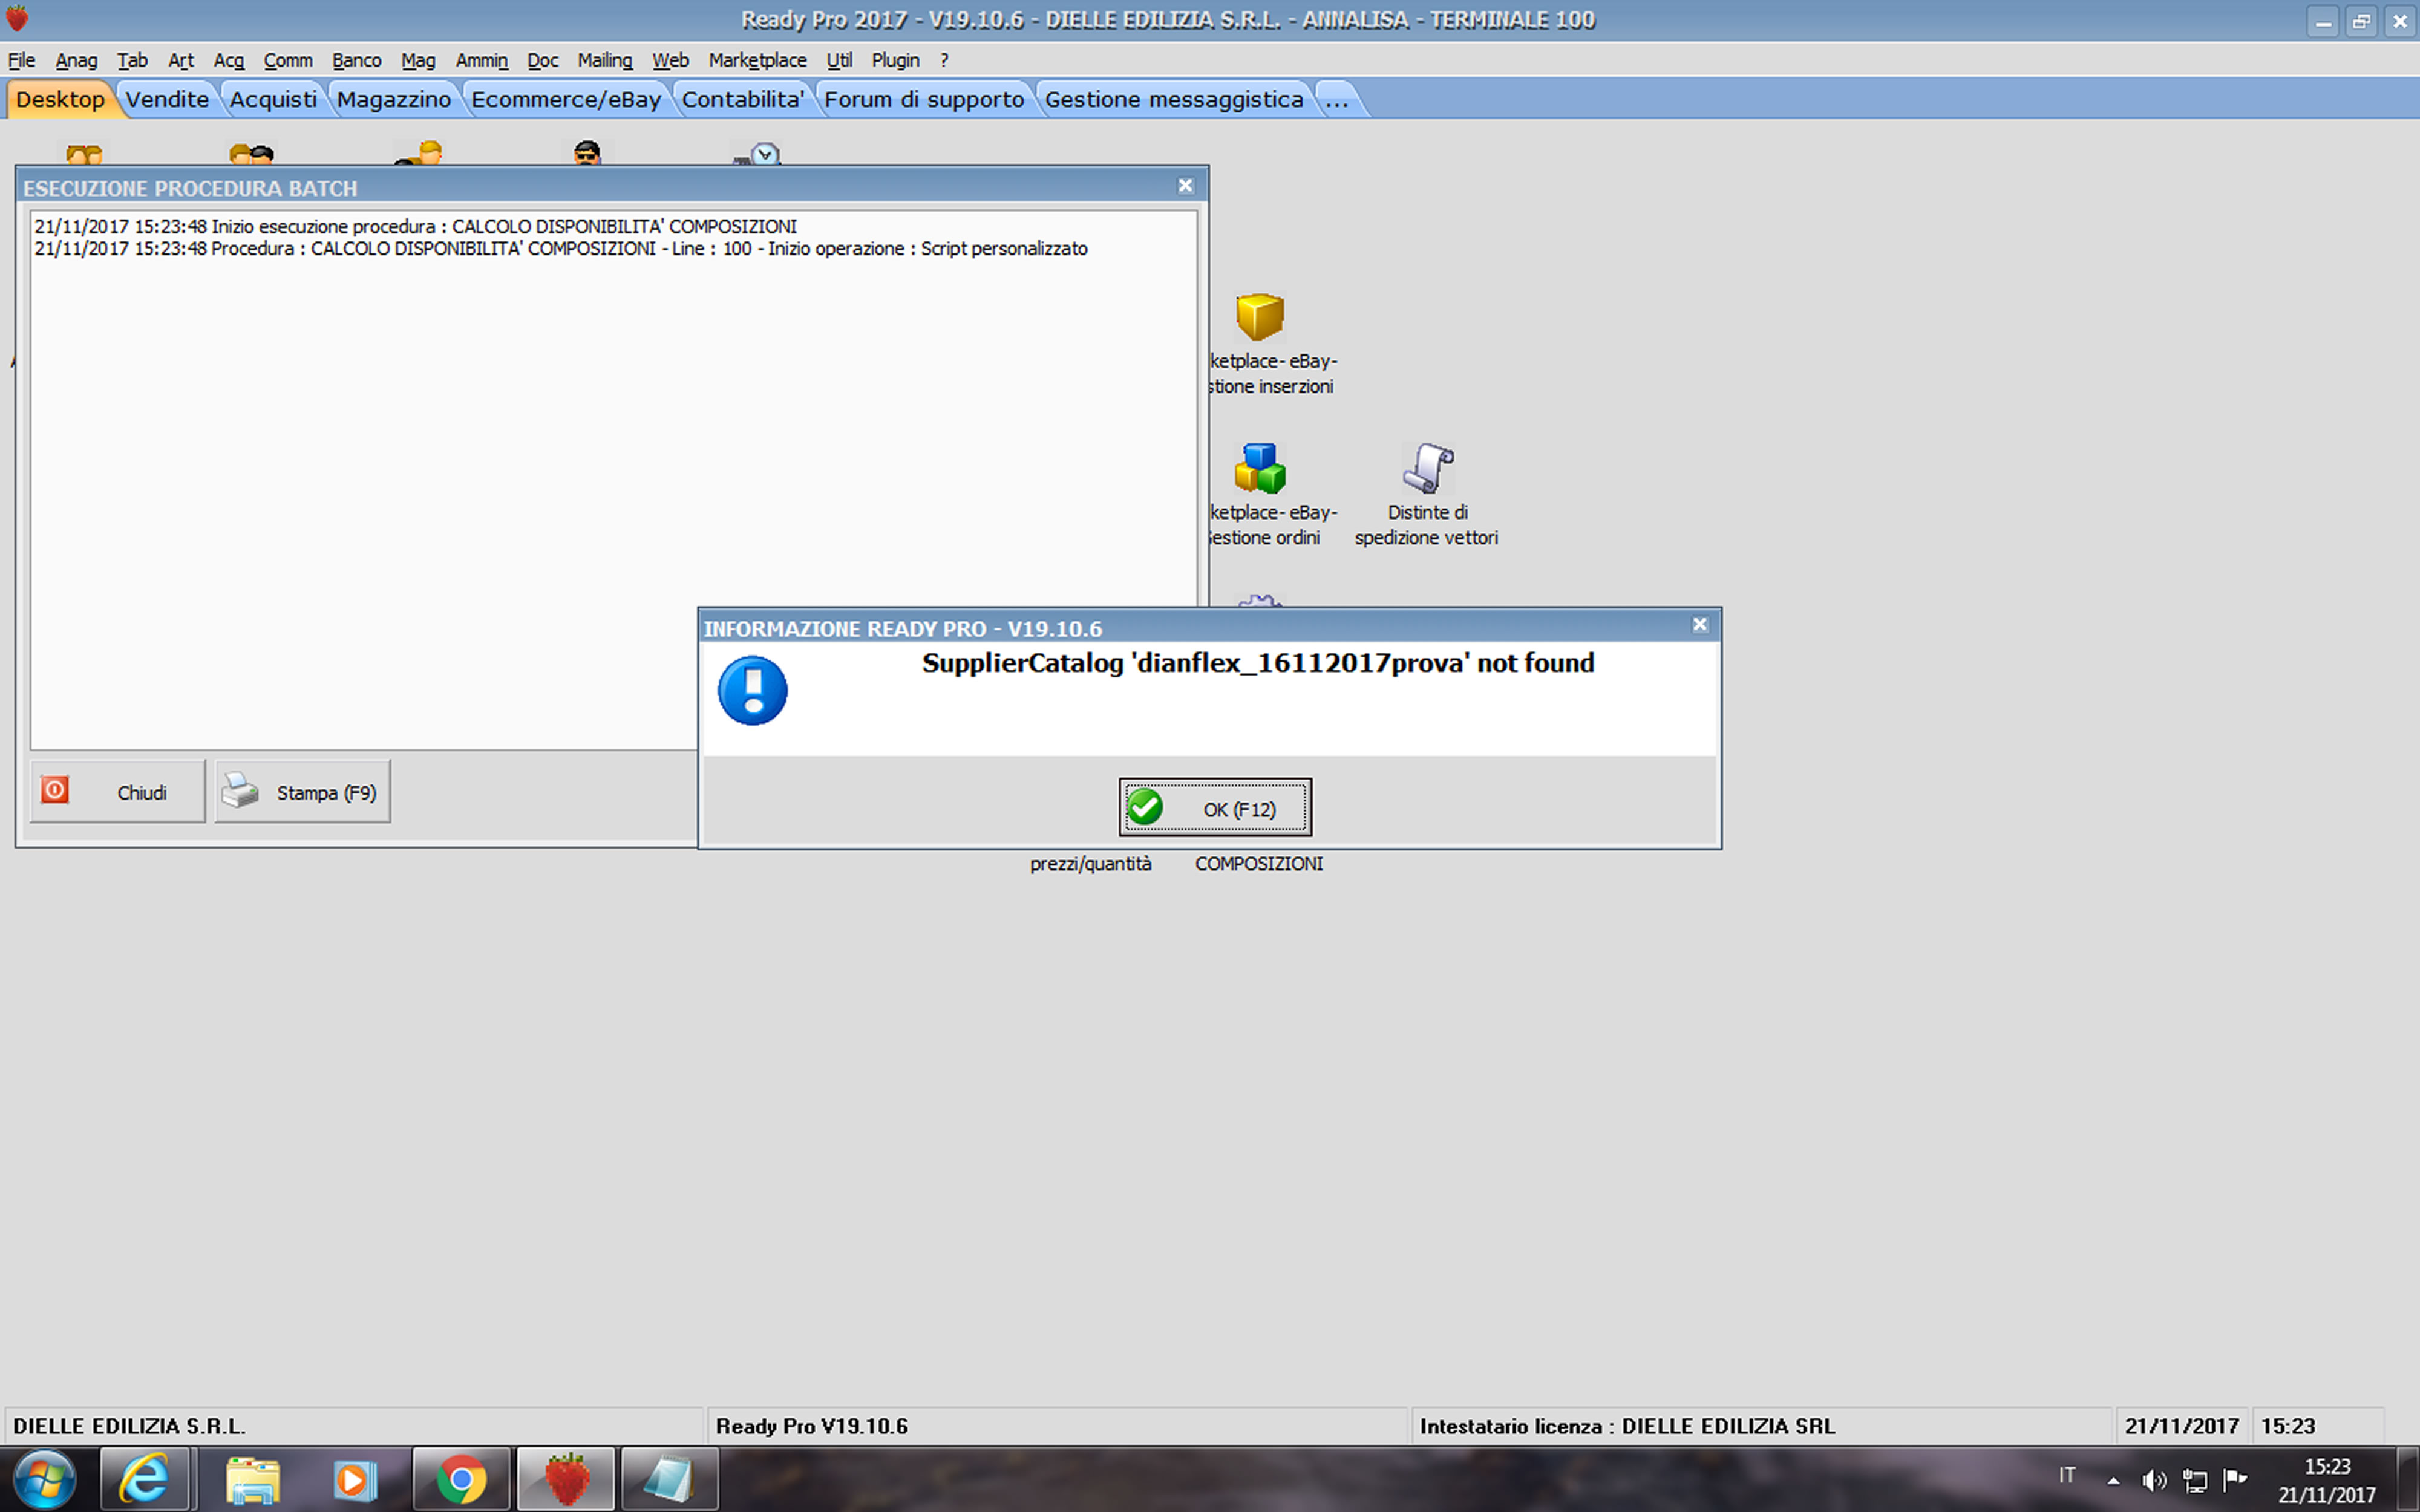Open the Comm menu
This screenshot has width=2420, height=1512.
coord(288,60)
